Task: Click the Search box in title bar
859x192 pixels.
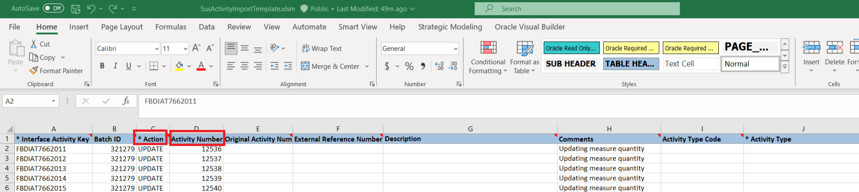Action: [x=577, y=9]
